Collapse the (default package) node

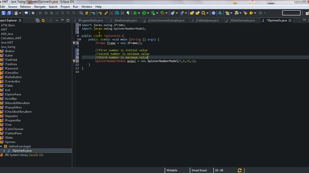1,146
